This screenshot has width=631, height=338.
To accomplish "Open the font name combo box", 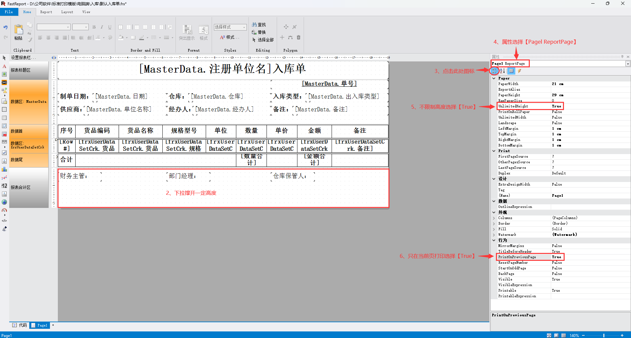I will point(54,27).
